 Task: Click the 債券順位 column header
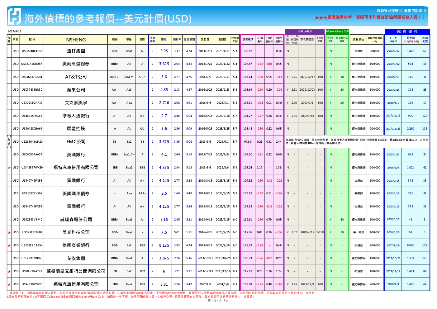359,40
